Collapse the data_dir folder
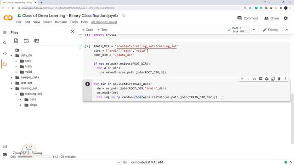294x165 pixels. pyautogui.click(x=11, y=55)
